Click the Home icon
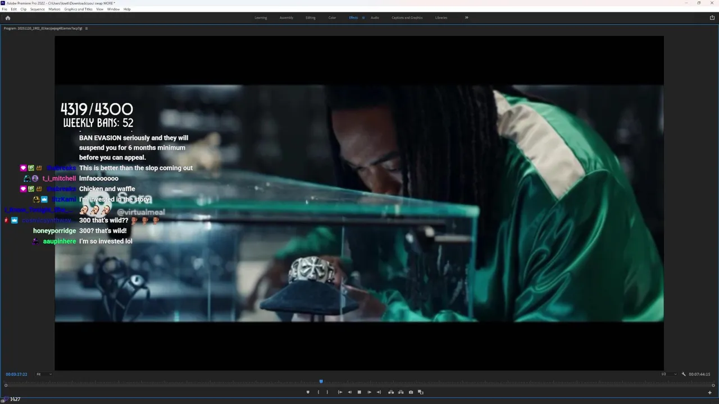The width and height of the screenshot is (719, 404). (x=7, y=17)
